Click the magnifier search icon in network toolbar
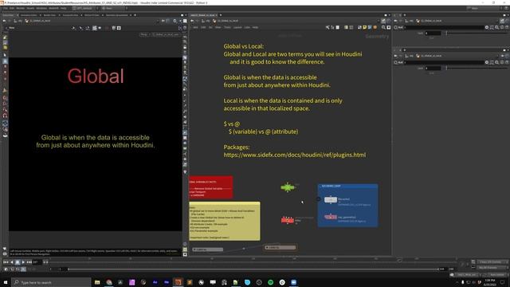 pyautogui.click(x=383, y=27)
